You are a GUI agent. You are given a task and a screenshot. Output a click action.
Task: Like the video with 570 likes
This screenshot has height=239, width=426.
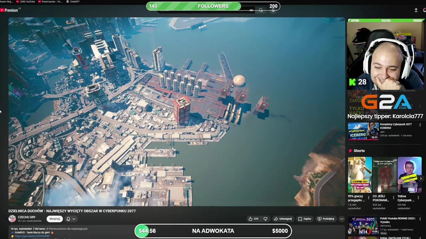[253, 219]
